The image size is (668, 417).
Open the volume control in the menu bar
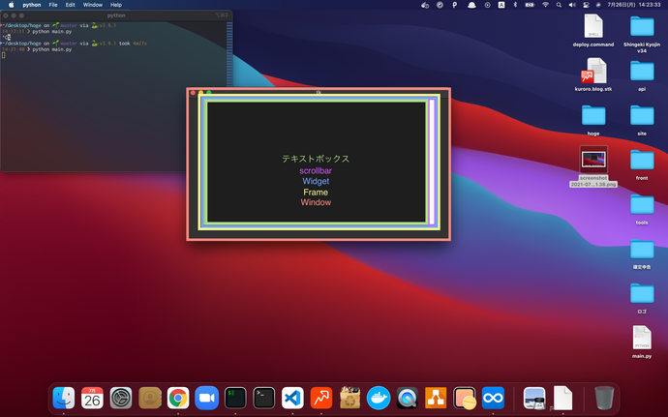tap(572, 5)
